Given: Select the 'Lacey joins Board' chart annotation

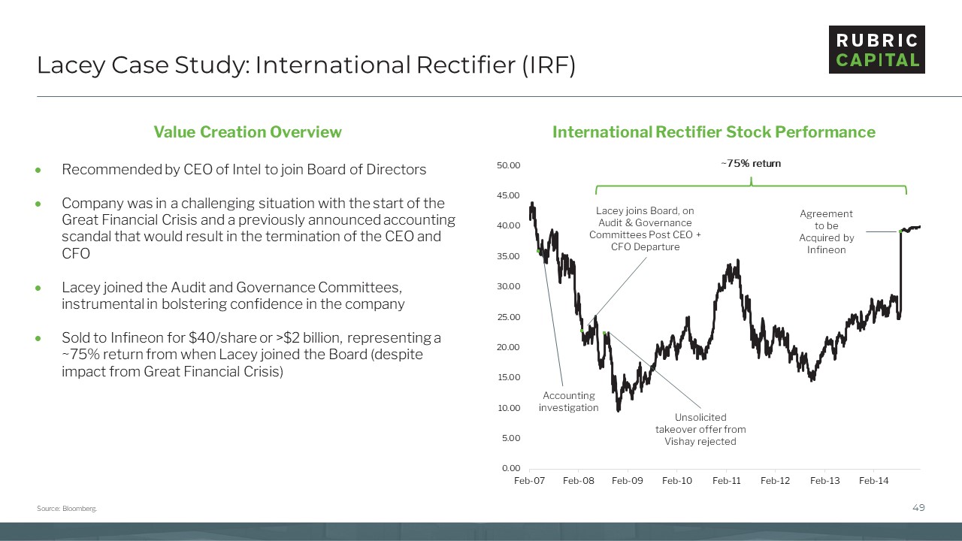Looking at the screenshot, I should 645,229.
